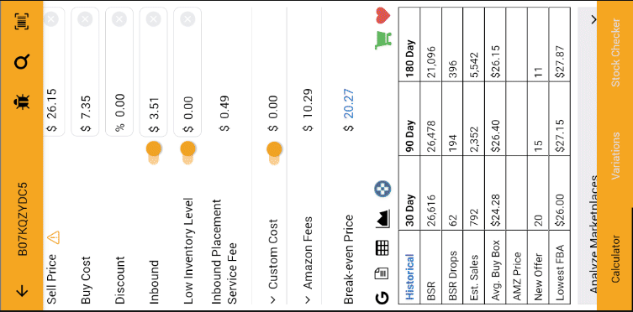Add product with green cart icon
633x312 pixels.
(383, 40)
